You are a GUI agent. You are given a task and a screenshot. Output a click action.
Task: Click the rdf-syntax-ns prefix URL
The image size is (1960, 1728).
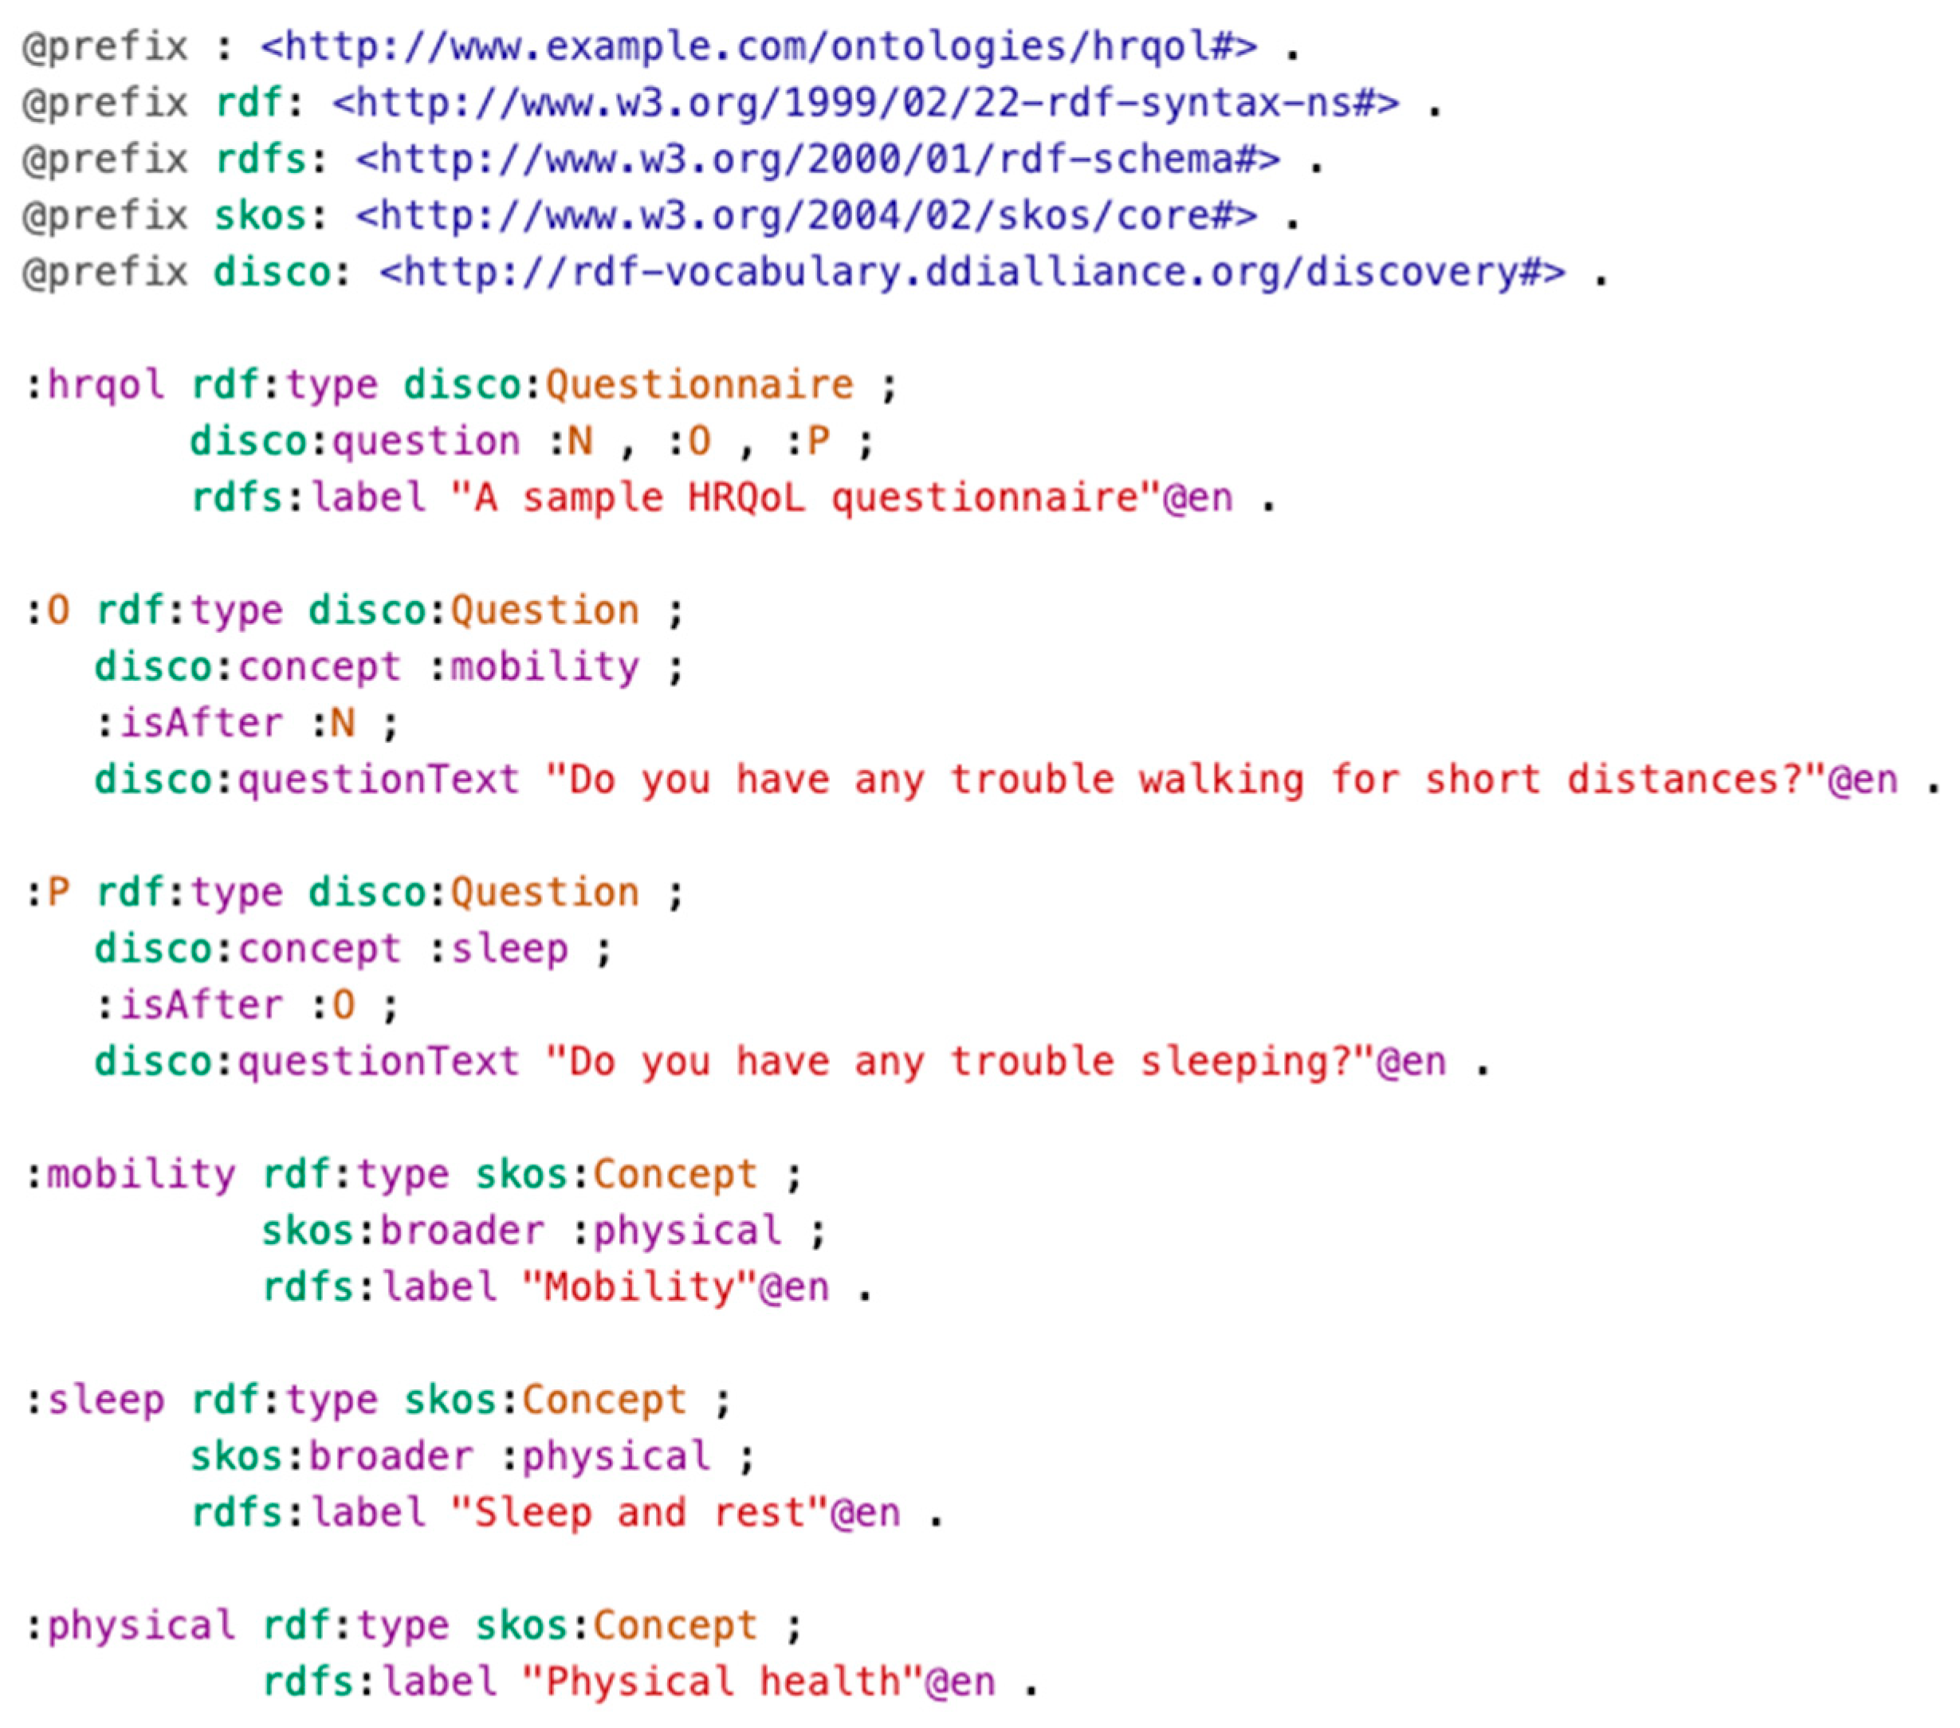click(x=865, y=104)
